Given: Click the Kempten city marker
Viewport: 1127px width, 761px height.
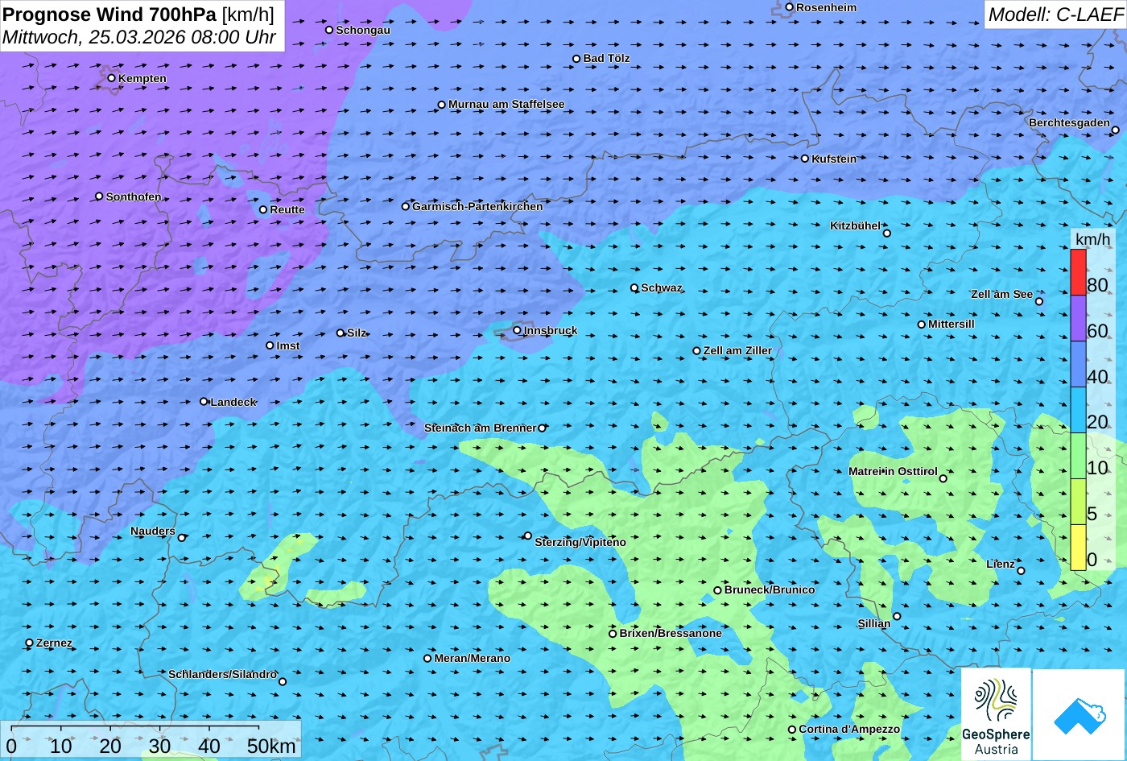Looking at the screenshot, I should pos(111,78).
